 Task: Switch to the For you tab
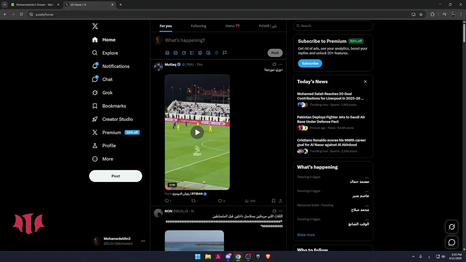pos(166,26)
